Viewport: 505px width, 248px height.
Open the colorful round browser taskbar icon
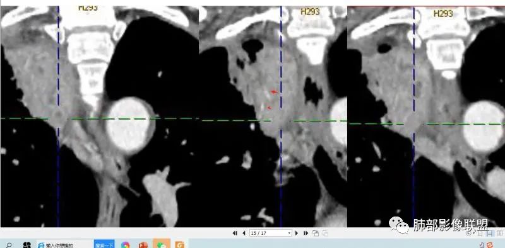tap(125, 245)
